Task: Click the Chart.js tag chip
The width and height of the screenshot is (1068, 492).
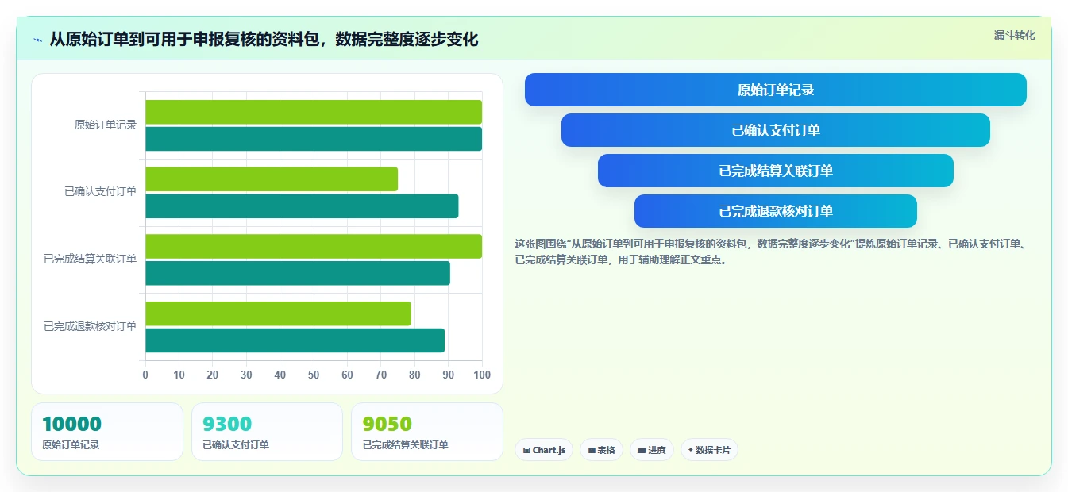Action: (x=544, y=450)
